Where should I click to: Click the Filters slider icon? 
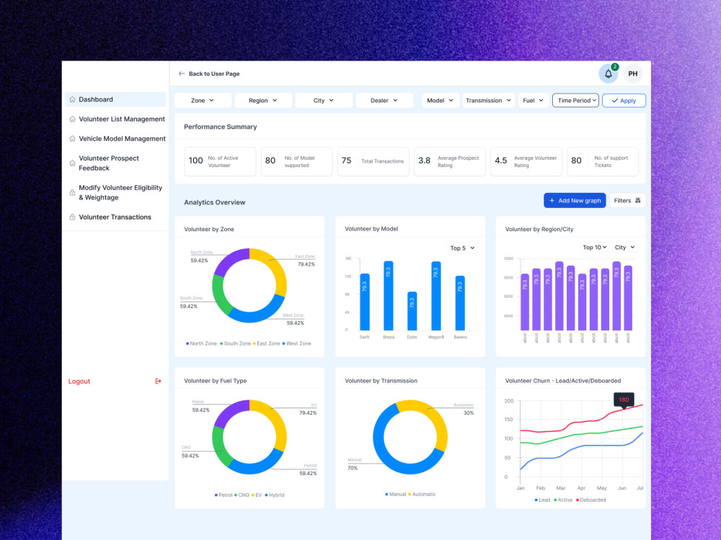[x=638, y=201]
